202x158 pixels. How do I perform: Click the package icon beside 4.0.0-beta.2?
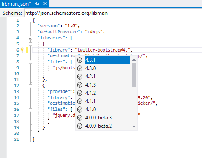pos(80,126)
